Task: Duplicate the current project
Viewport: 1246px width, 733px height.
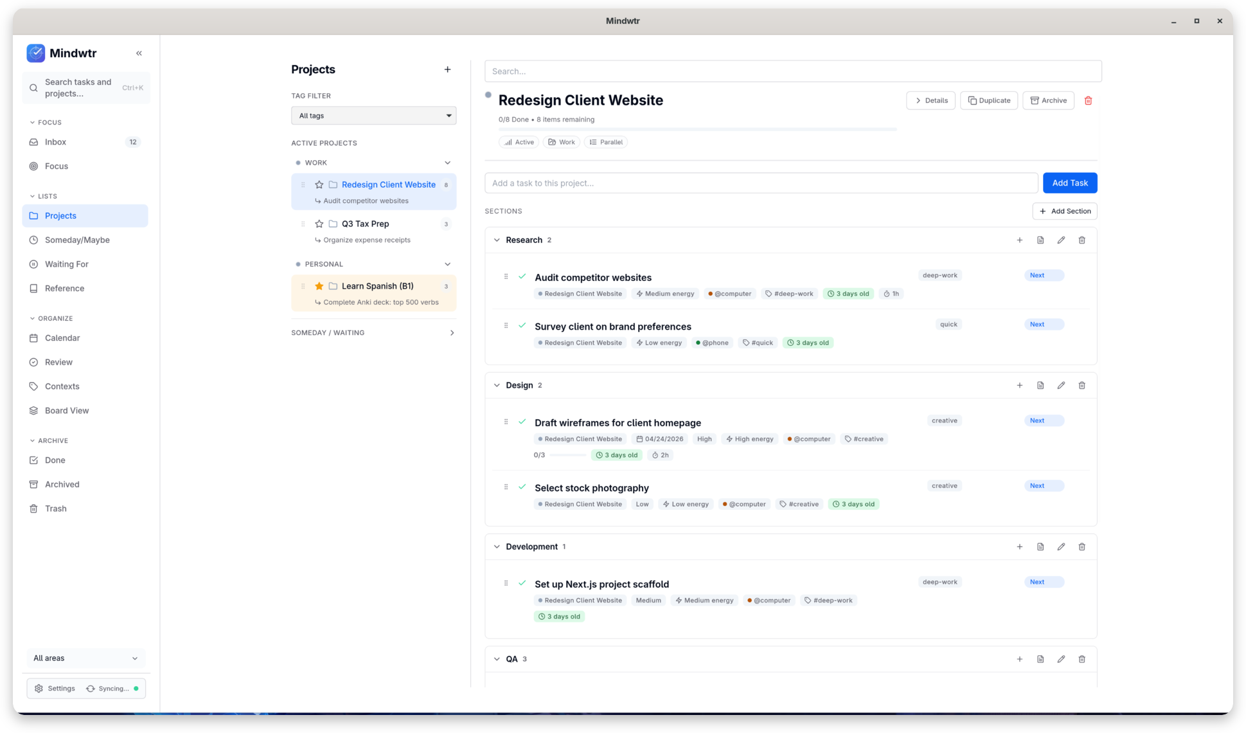Action: (988, 100)
